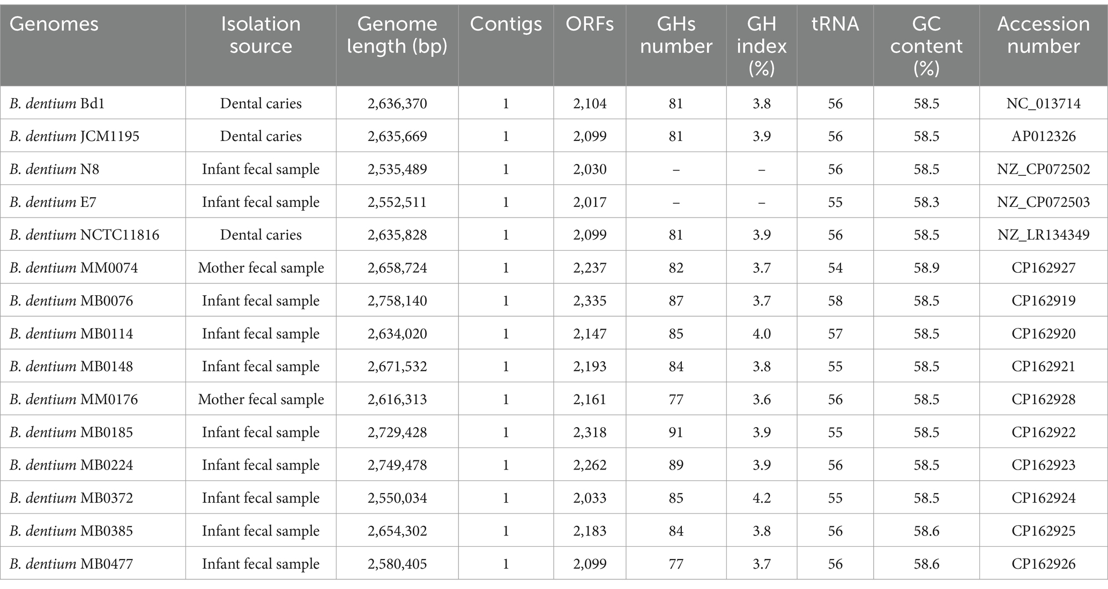1108x589 pixels.
Task: Open accession AP012326
Action: click(x=1043, y=136)
